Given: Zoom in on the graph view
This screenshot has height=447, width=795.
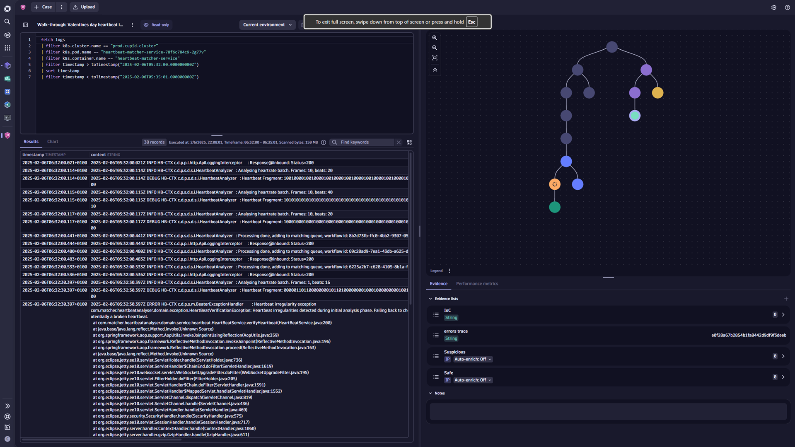Looking at the screenshot, I should point(435,38).
